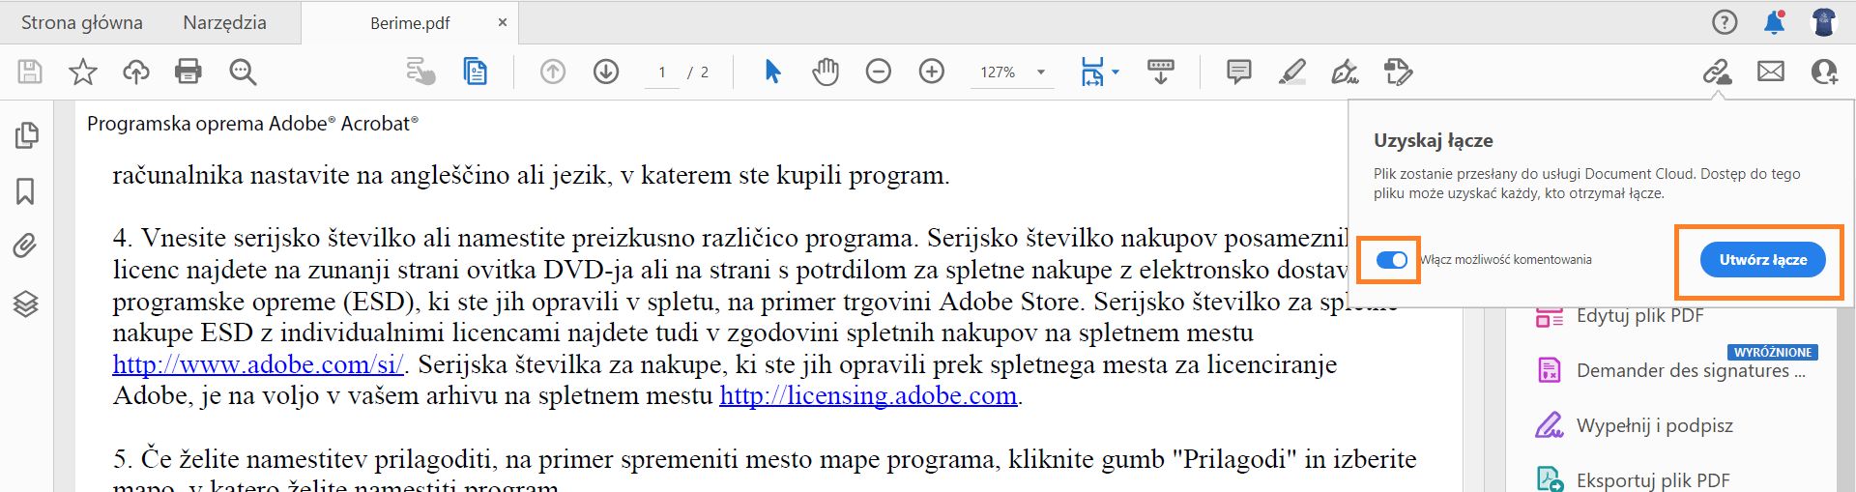Upload file to cloud icon

coord(136,72)
